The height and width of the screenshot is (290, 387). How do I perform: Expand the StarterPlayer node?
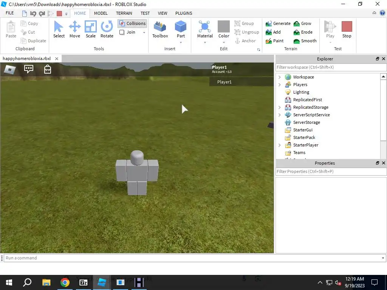[x=280, y=145]
